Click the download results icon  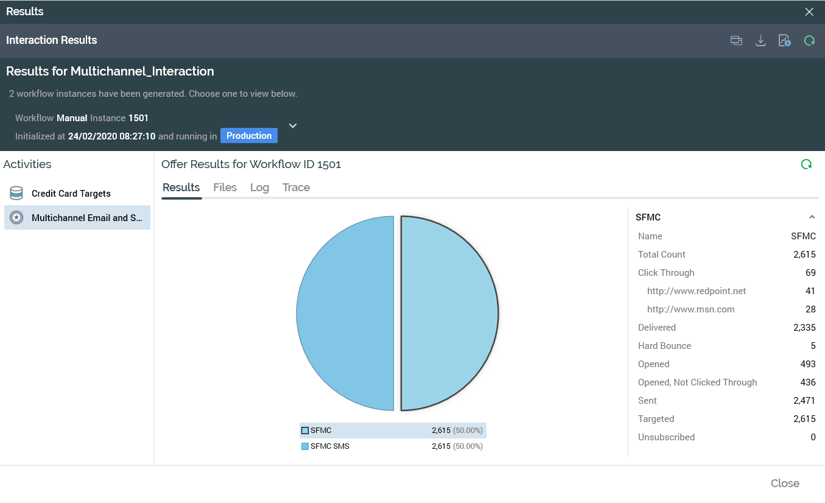(760, 41)
